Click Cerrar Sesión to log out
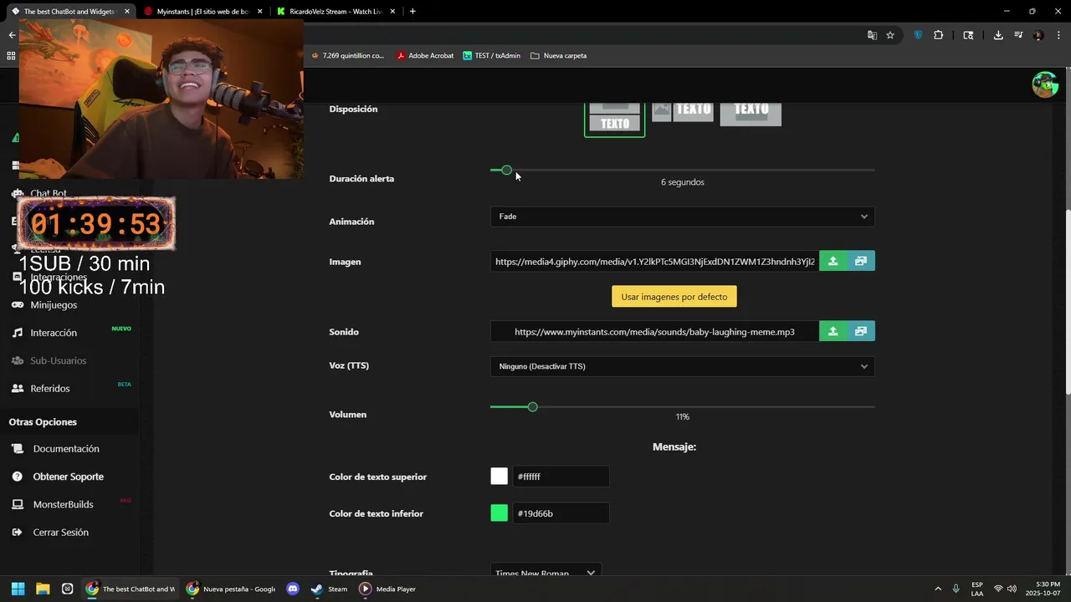 60,533
